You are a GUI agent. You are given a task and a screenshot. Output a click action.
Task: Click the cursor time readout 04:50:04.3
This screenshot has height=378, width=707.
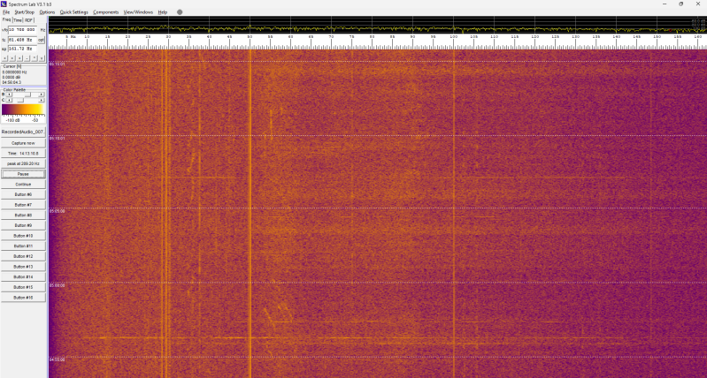click(x=12, y=82)
